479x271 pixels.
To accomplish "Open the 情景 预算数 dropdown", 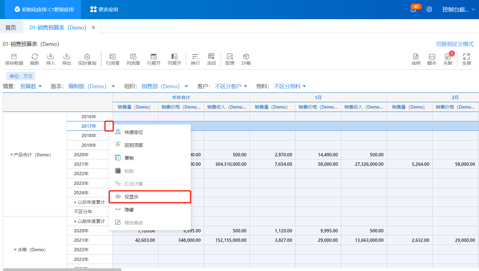I will click(x=31, y=86).
